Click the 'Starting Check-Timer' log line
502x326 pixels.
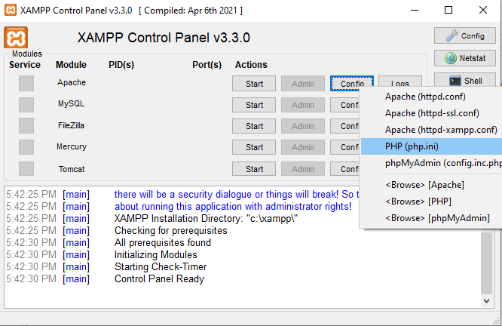[x=161, y=266]
